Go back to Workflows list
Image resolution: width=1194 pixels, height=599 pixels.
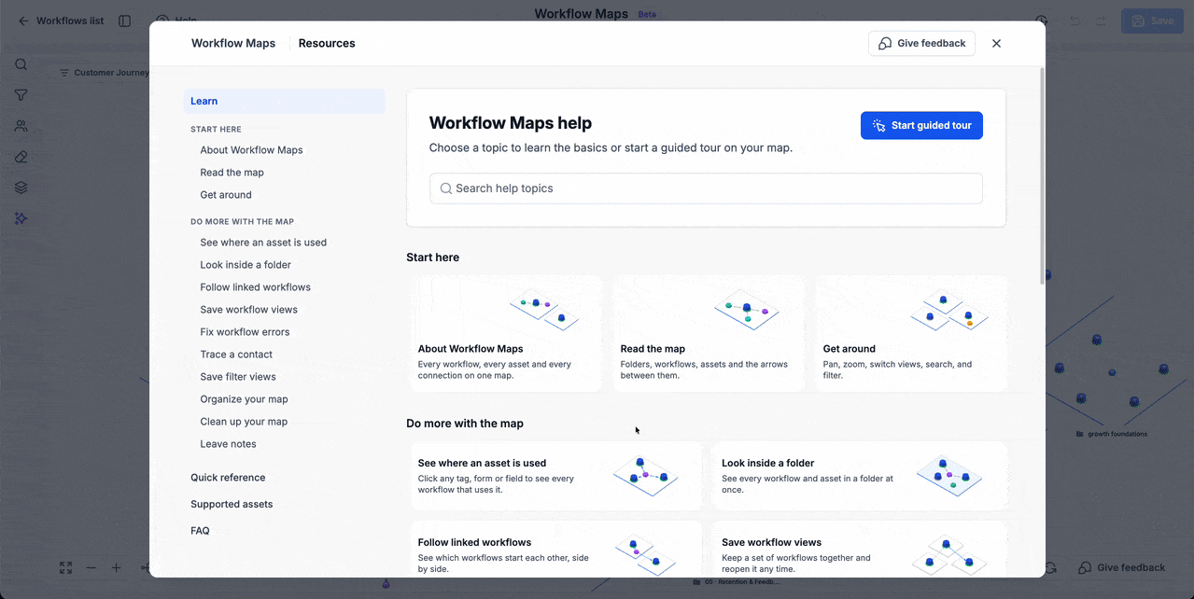pos(61,21)
